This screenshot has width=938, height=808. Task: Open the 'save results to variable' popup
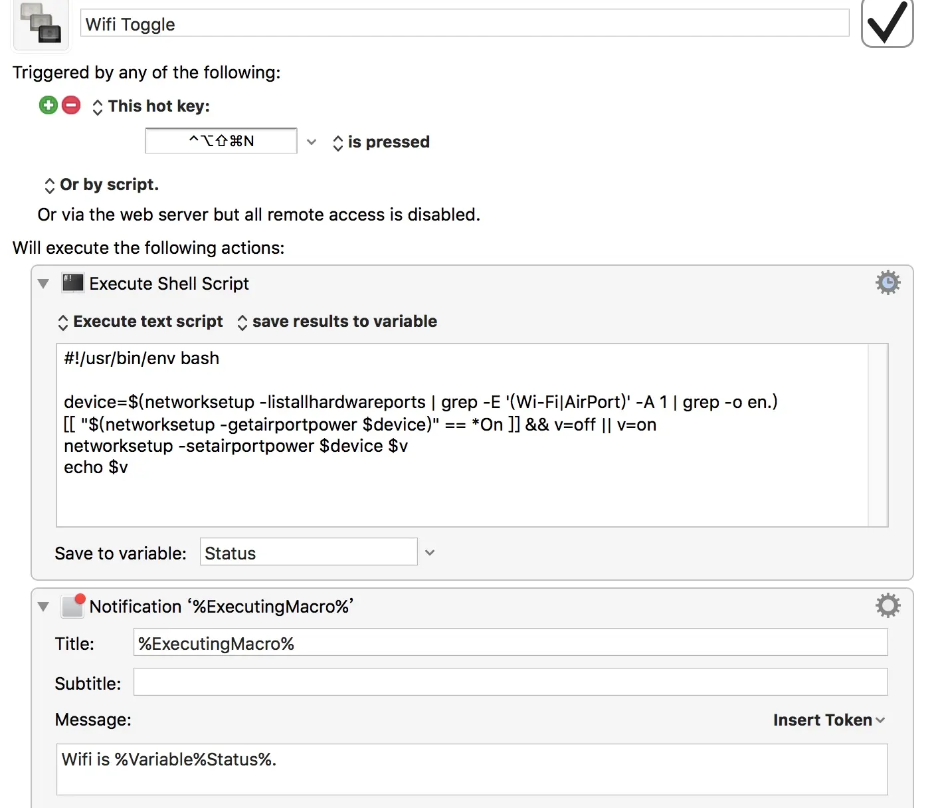(x=337, y=322)
